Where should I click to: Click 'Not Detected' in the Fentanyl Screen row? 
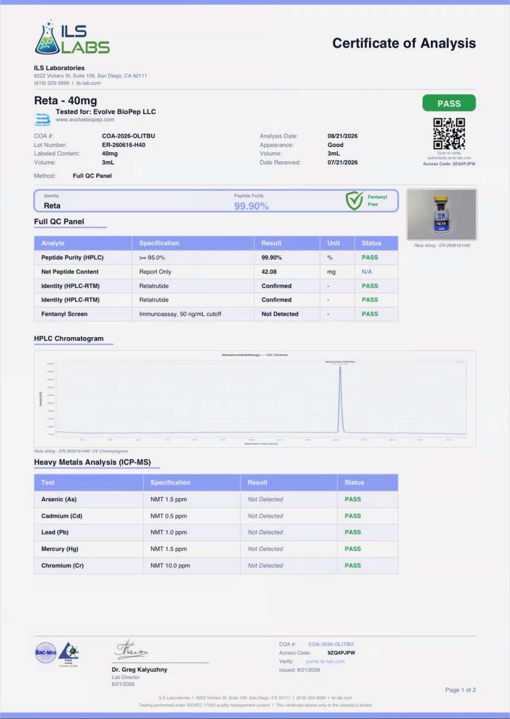point(280,314)
